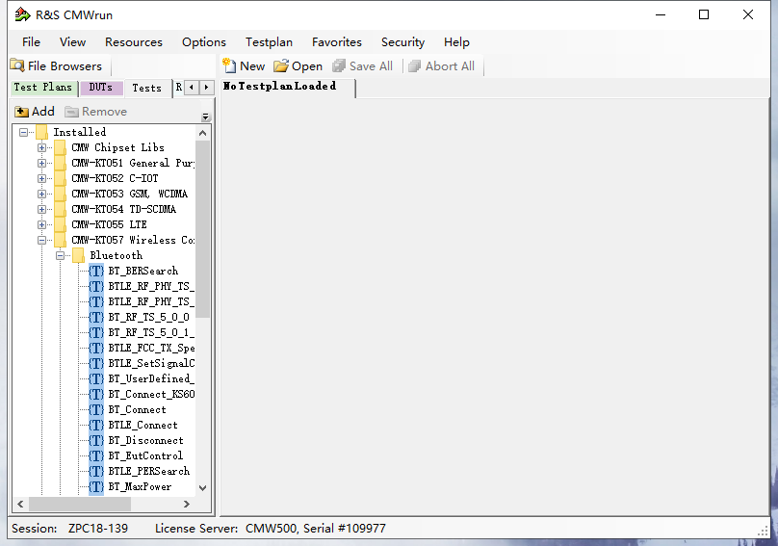Click the BT_BERSearch test icon
The height and width of the screenshot is (546, 778).
pos(96,271)
